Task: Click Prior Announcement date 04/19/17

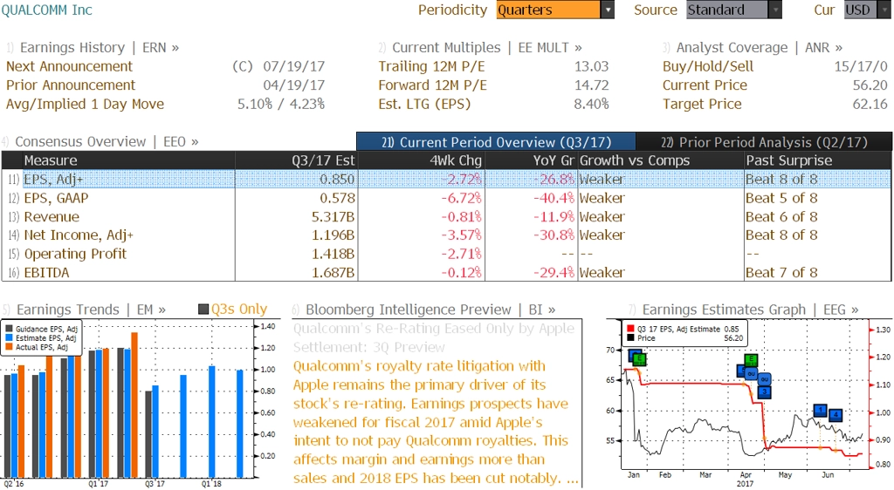Action: pos(293,85)
